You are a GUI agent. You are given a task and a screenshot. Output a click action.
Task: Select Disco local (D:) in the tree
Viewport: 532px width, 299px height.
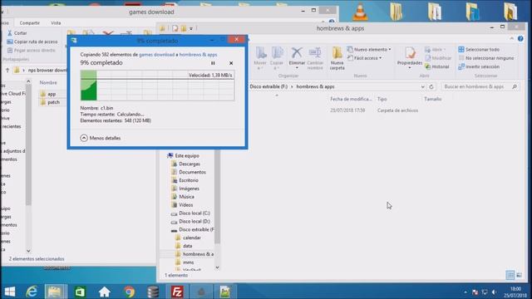pos(190,222)
